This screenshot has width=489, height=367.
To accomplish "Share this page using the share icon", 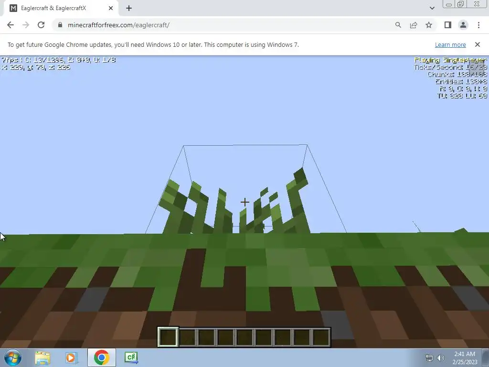I will point(414,25).
